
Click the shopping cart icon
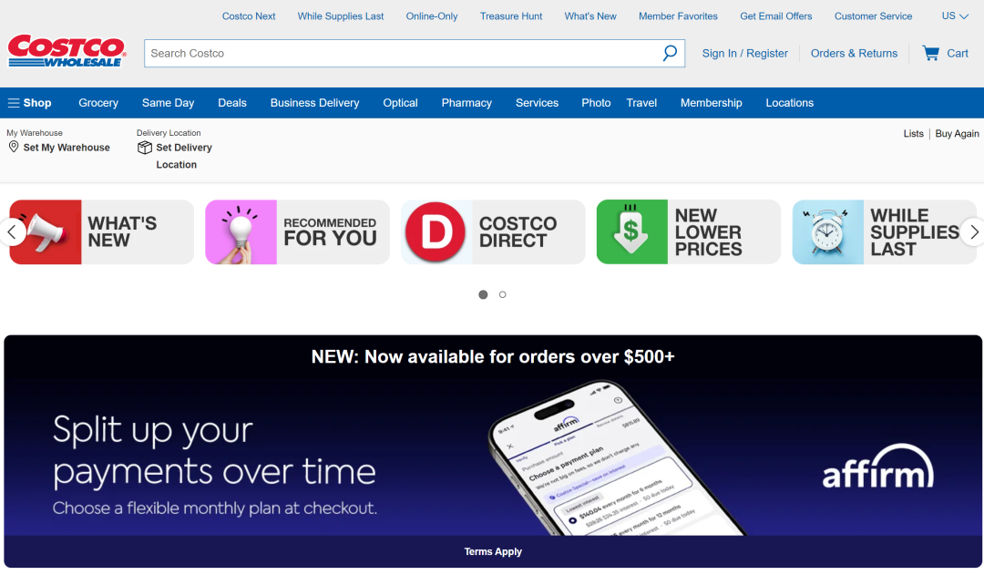point(930,54)
